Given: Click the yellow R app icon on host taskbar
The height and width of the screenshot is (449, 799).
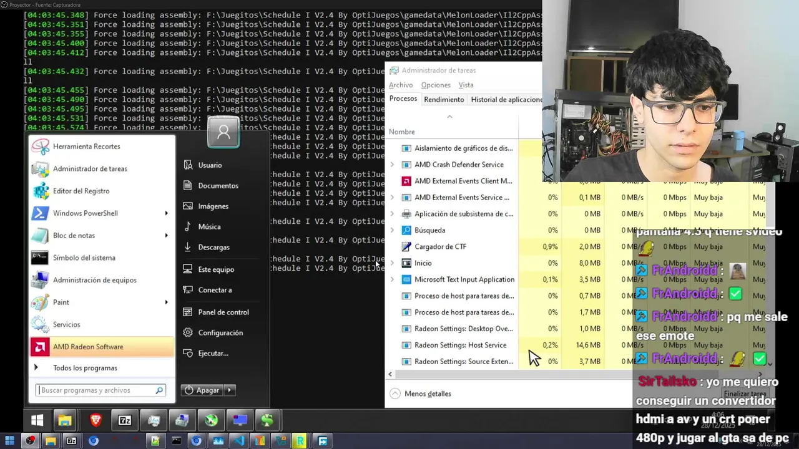Looking at the screenshot, I should 300,441.
